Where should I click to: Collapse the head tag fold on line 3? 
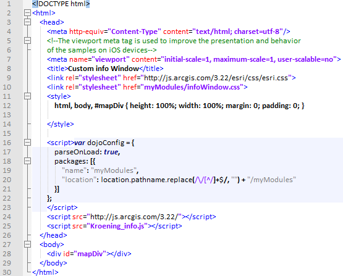coord(27,22)
